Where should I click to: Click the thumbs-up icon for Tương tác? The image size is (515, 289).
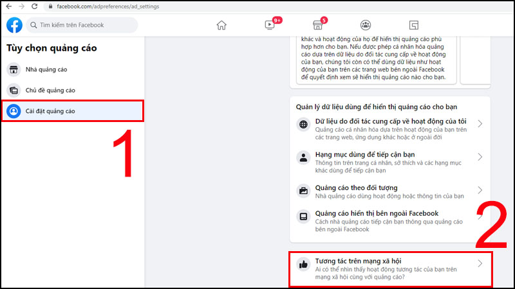point(303,264)
